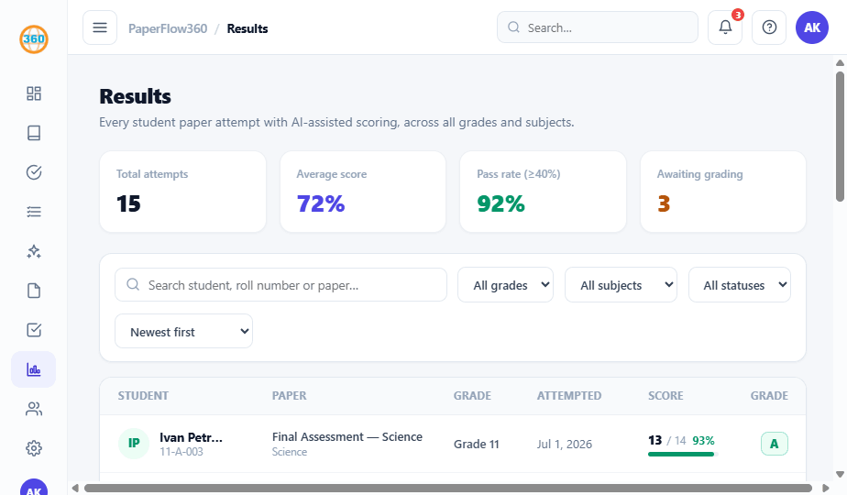Click the AK avatar at sidebar bottom

point(34,487)
